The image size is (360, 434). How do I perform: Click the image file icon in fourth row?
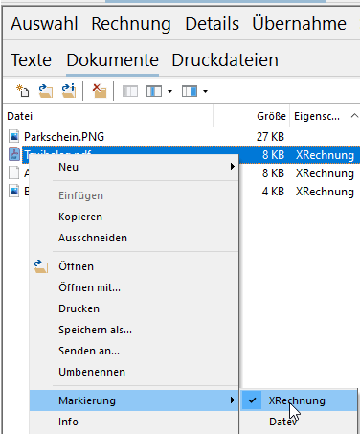[x=14, y=191]
